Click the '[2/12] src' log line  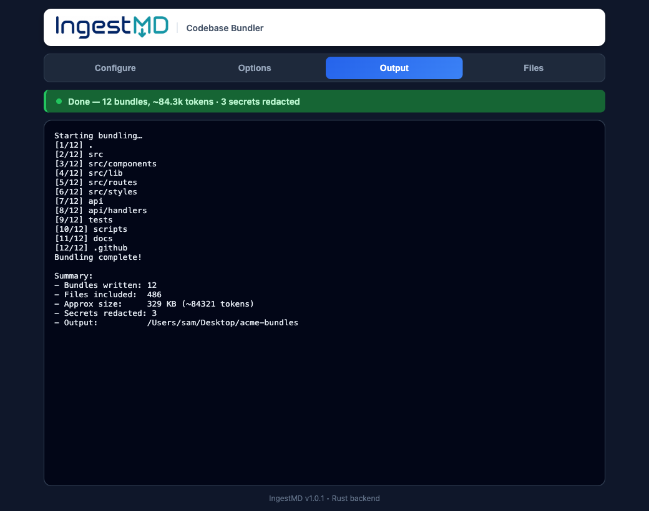[x=79, y=154]
